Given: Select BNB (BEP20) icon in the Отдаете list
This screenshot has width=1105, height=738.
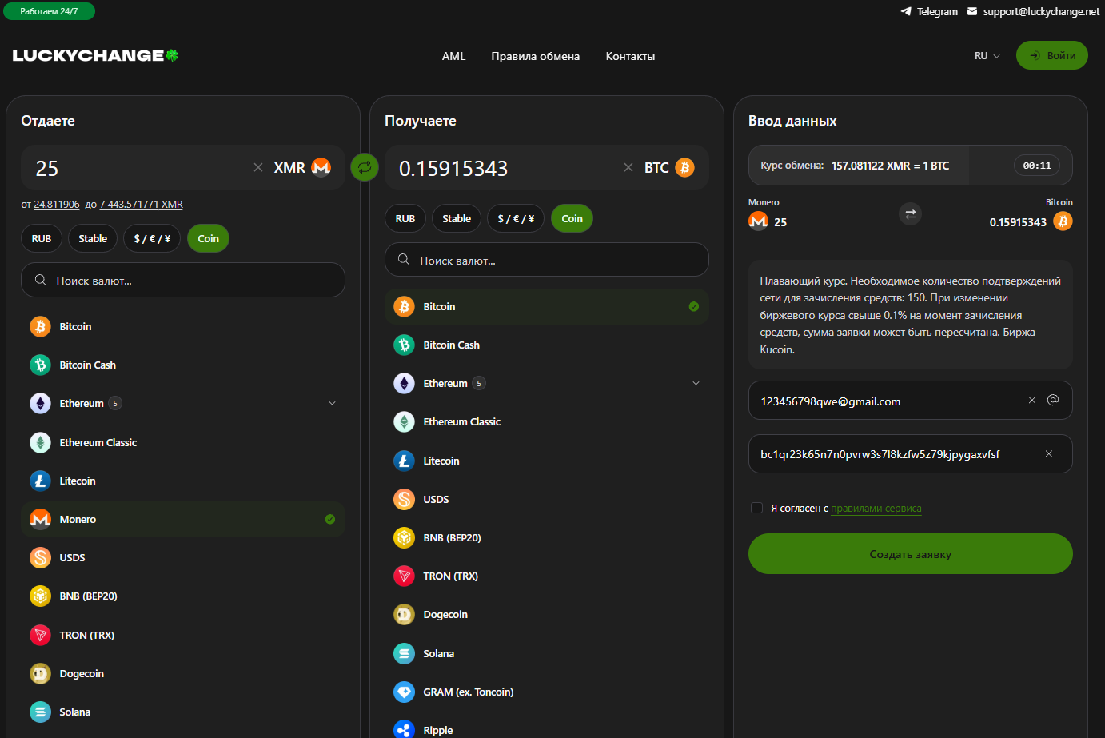Looking at the screenshot, I should coord(40,596).
